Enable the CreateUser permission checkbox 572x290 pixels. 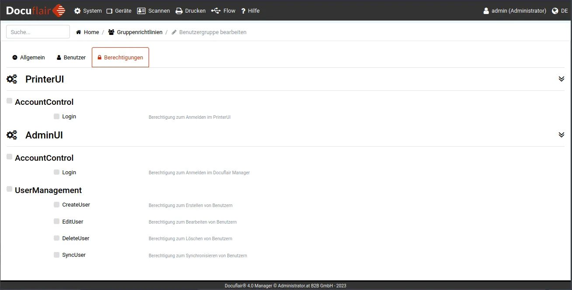pyautogui.click(x=56, y=204)
